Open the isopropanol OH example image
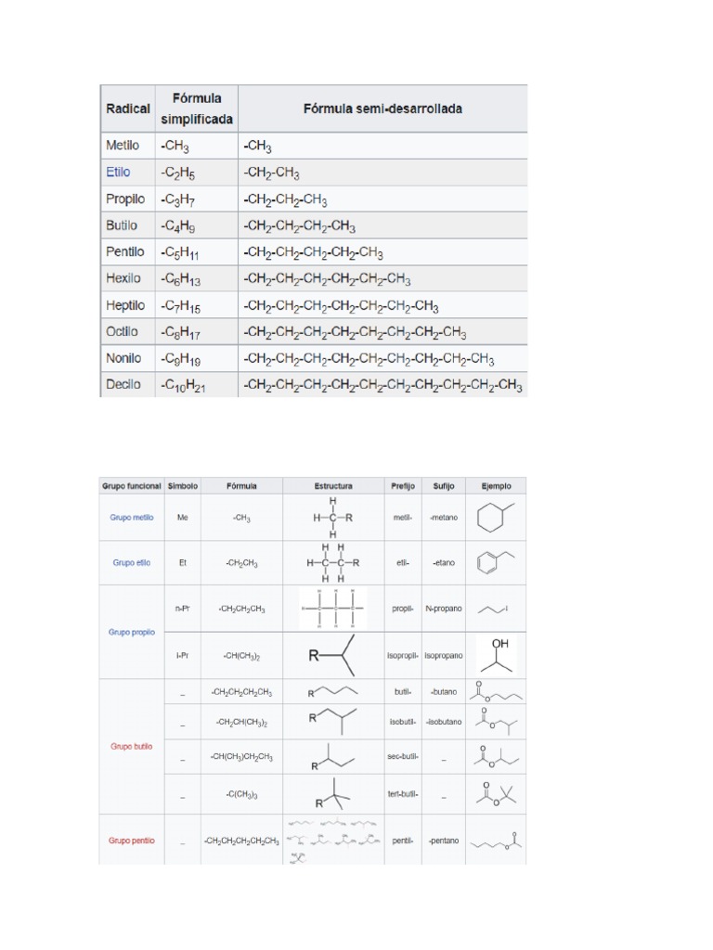Screen dimensions: 713x950 coord(495,654)
